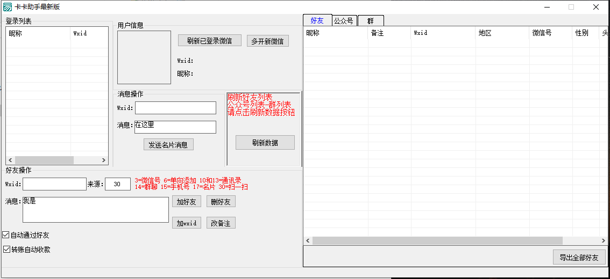Screen dimensions: 610x279
Task: Open the 群 tab
Action: point(371,21)
